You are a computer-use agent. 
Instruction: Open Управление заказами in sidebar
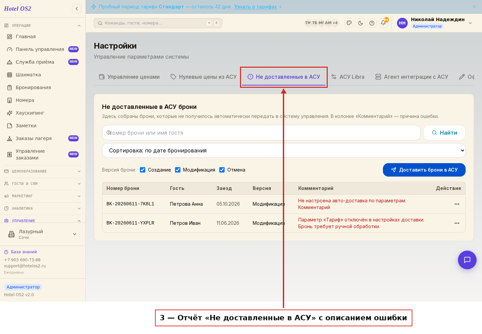(x=43, y=154)
